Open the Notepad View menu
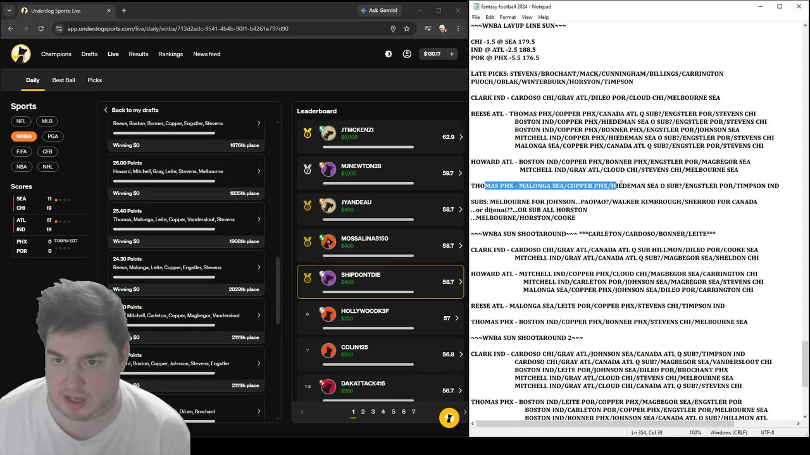Viewport: 810px width, 455px height. (x=526, y=17)
